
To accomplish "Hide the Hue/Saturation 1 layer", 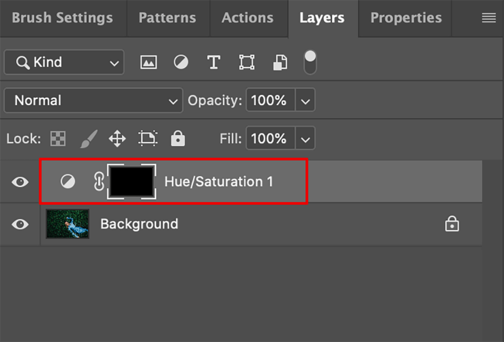I will click(x=19, y=181).
